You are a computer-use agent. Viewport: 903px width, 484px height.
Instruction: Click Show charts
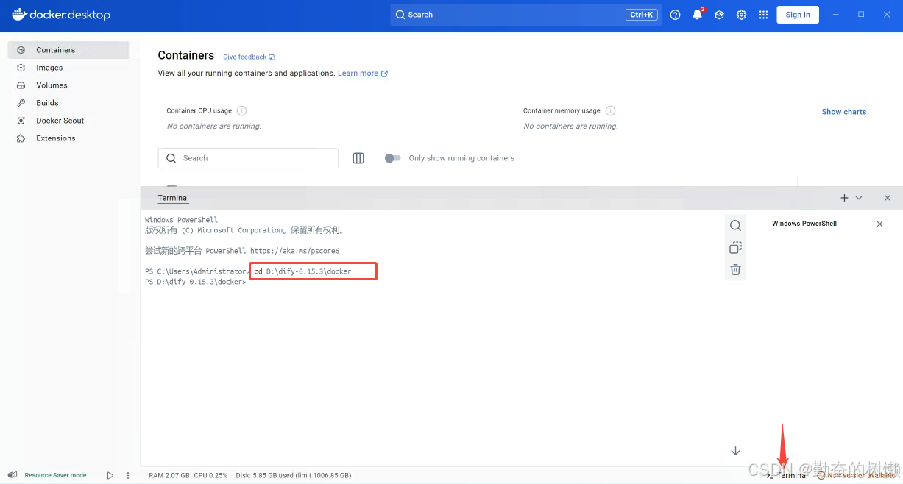(844, 112)
